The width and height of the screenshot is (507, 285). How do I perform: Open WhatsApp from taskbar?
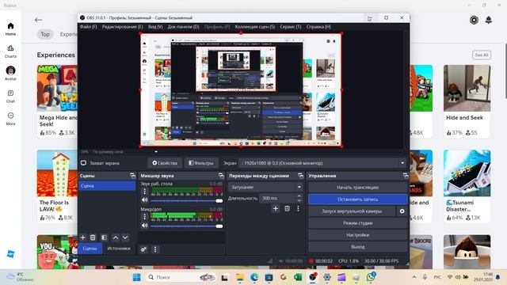click(x=371, y=277)
